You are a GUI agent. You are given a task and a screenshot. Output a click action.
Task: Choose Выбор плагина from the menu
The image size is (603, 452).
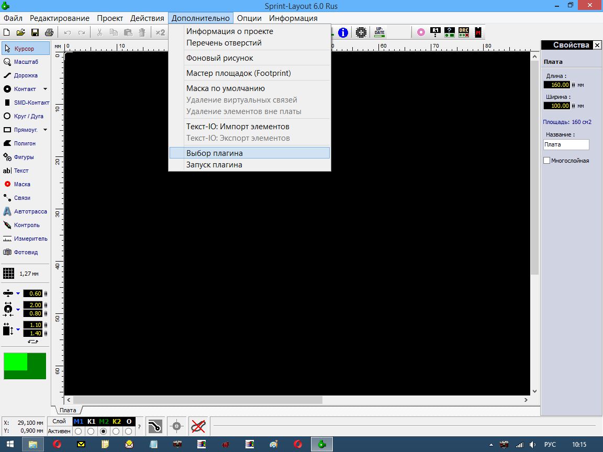point(214,153)
